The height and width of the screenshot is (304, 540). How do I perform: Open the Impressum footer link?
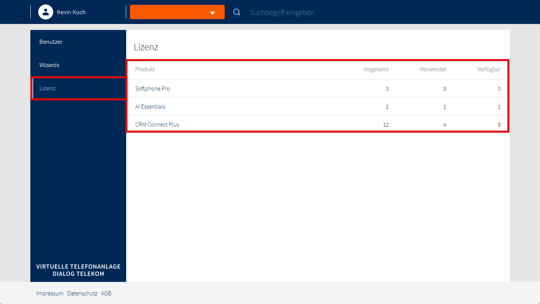pyautogui.click(x=50, y=294)
